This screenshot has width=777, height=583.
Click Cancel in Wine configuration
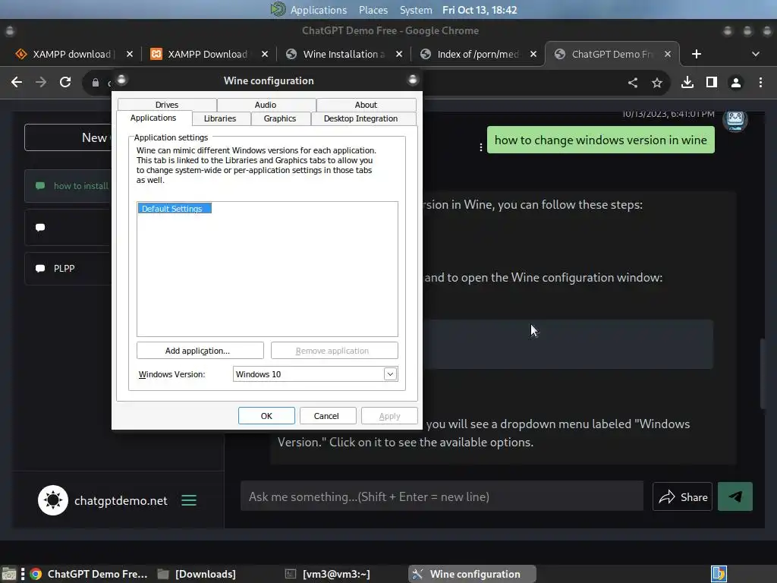328,416
